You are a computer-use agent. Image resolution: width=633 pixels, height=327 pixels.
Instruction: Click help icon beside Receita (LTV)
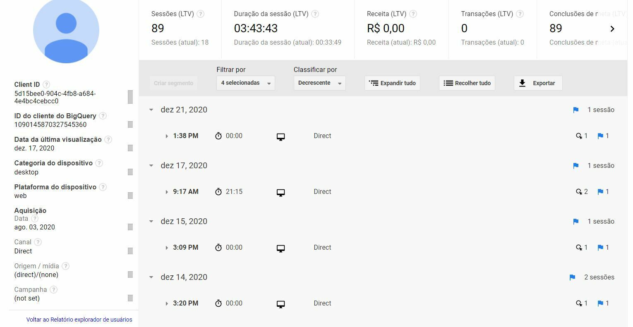click(x=413, y=14)
